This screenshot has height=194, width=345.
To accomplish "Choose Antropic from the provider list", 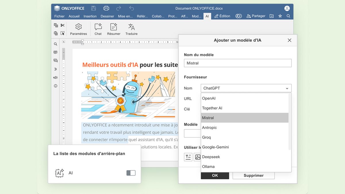I will tap(245, 128).
